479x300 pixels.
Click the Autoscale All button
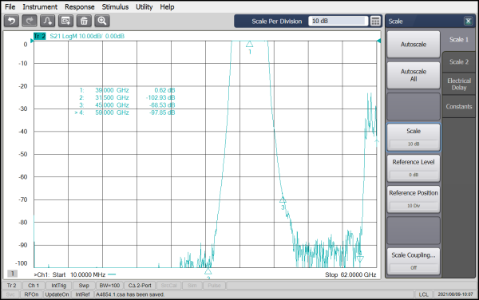pyautogui.click(x=414, y=75)
